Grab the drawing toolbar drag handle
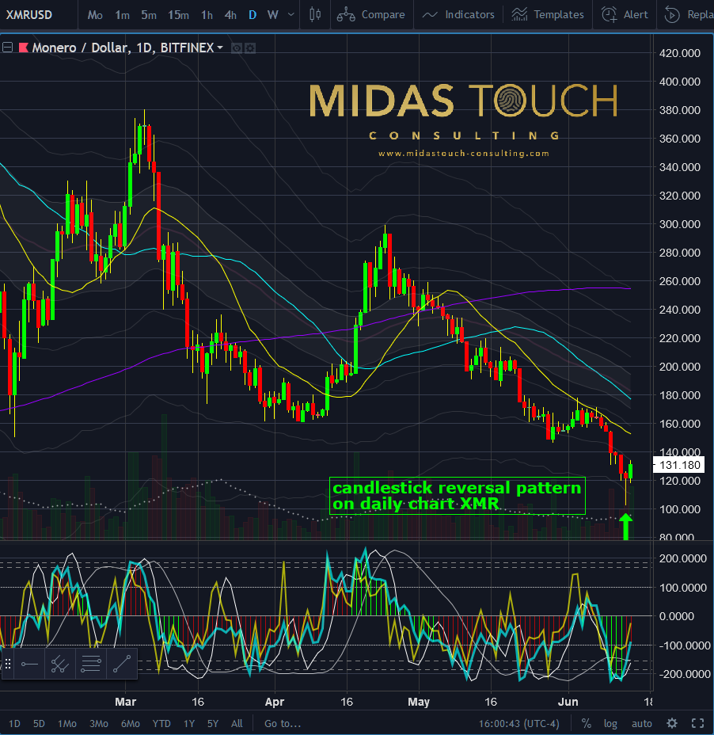 coord(7,664)
